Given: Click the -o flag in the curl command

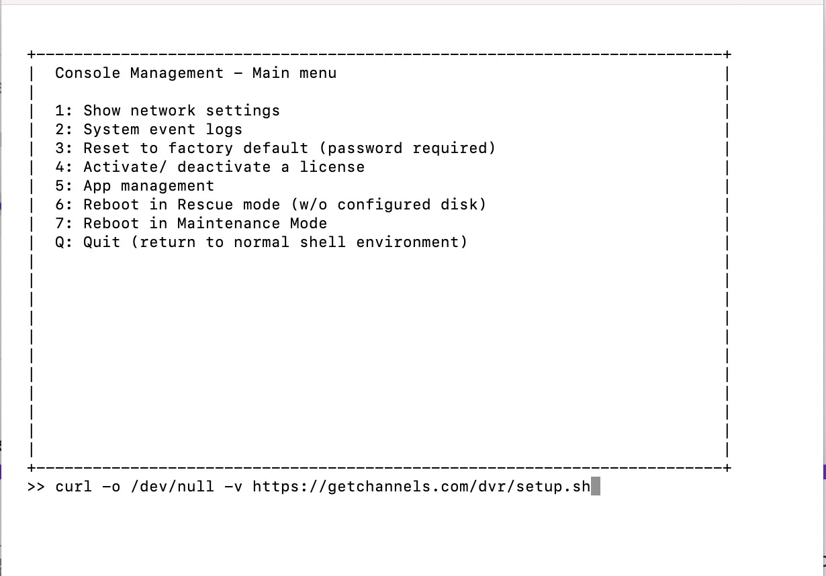Looking at the screenshot, I should click(x=111, y=487).
